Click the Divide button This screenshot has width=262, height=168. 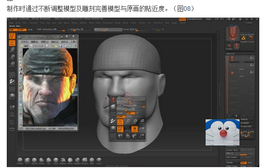click(x=233, y=163)
